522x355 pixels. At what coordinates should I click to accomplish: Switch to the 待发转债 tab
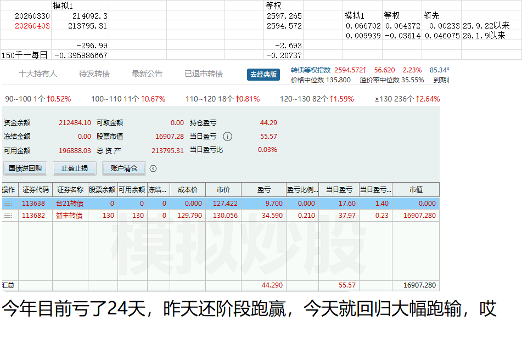tap(94, 74)
